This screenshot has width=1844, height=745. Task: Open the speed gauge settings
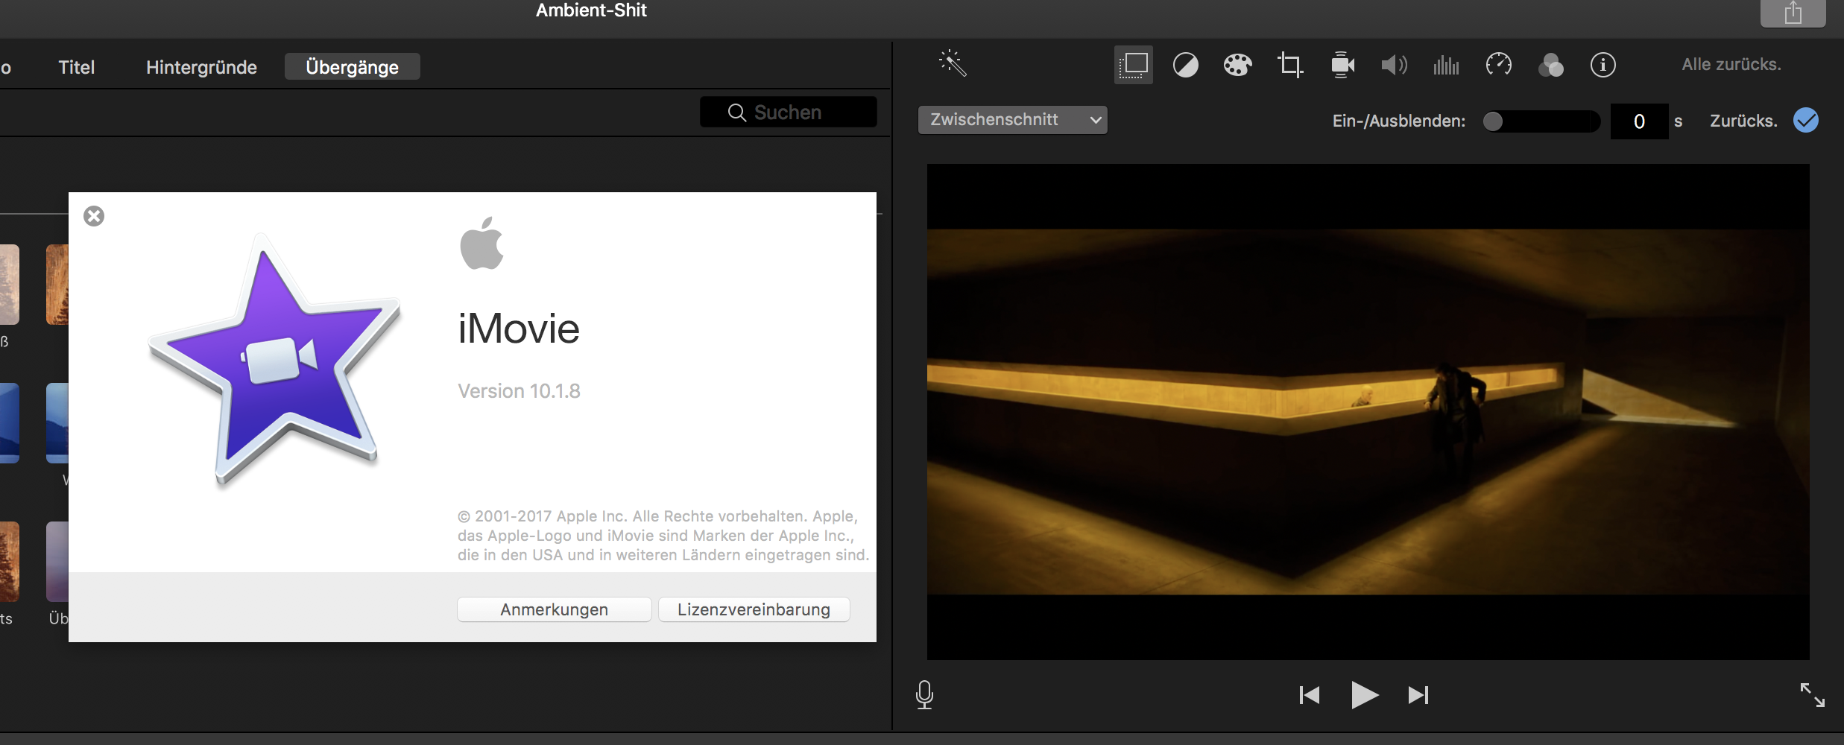[x=1498, y=65]
